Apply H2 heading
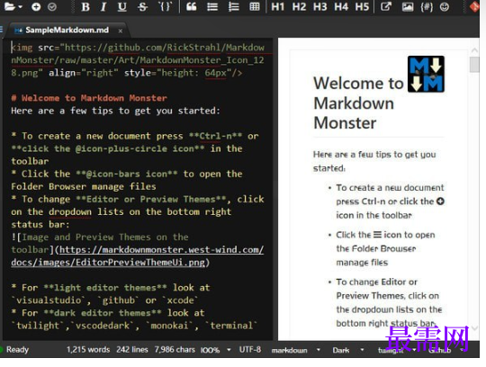This screenshot has height=367, width=486. [299, 7]
